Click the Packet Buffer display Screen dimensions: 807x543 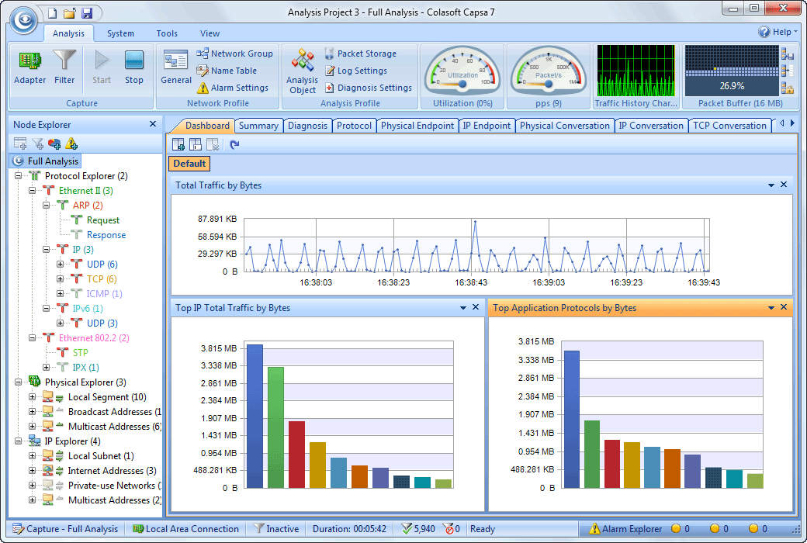(x=732, y=71)
